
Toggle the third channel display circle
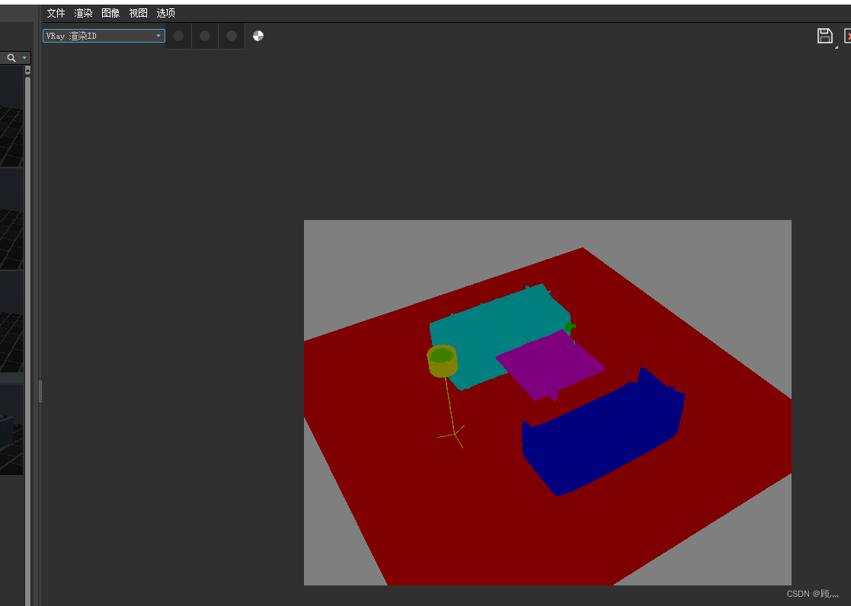[231, 35]
